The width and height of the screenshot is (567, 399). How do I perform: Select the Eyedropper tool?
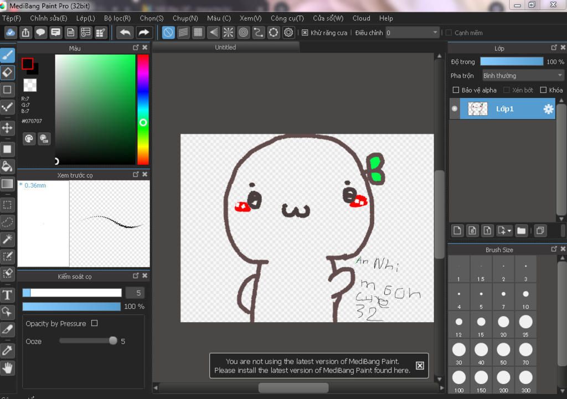coord(7,350)
